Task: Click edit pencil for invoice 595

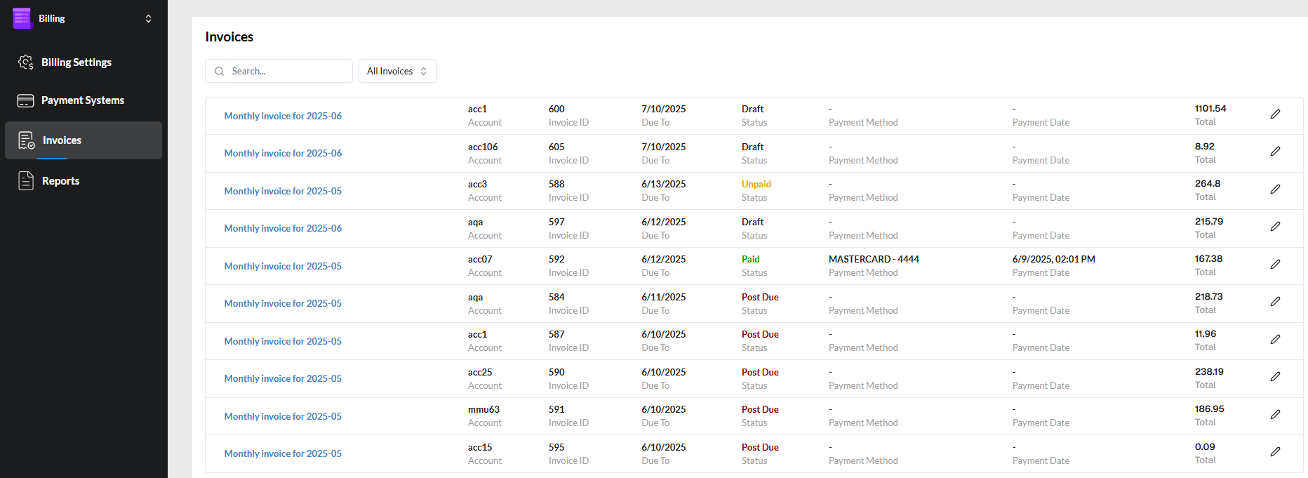Action: 1275,452
